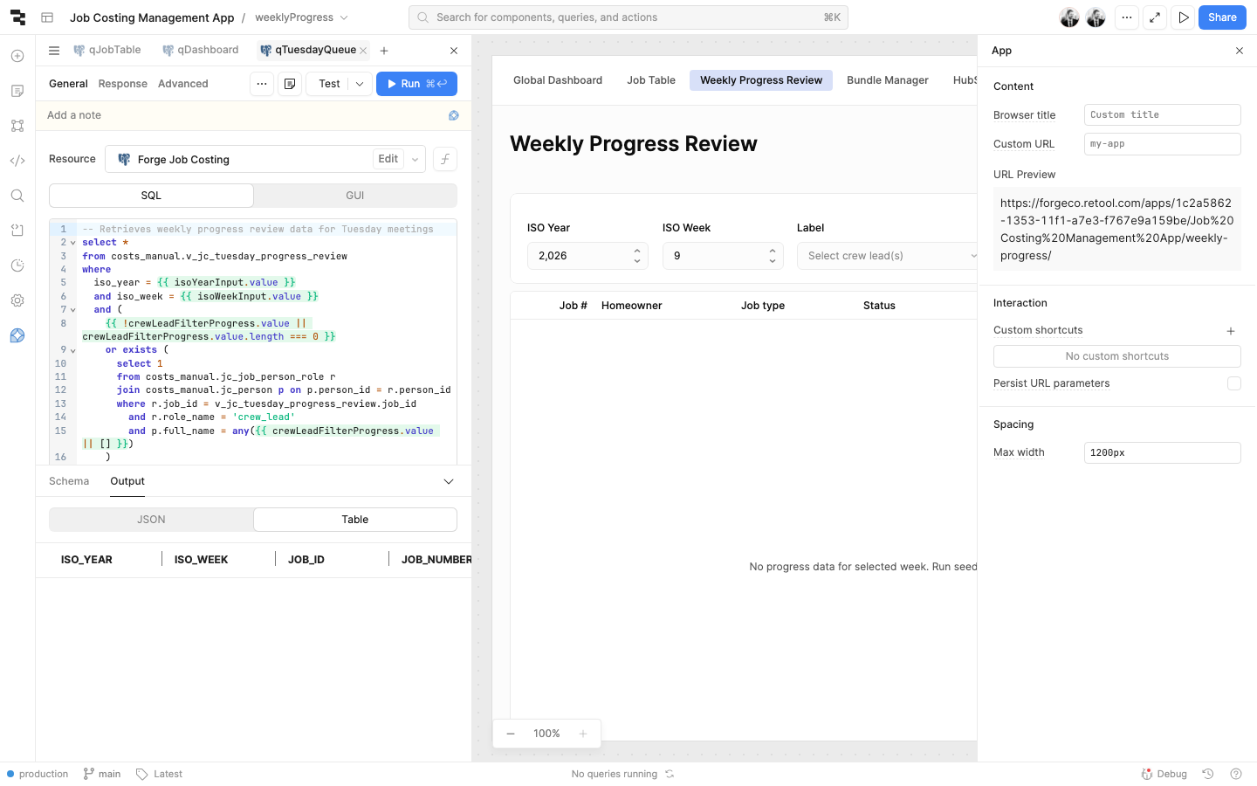1257x786 pixels.
Task: Run the query
Action: [416, 84]
